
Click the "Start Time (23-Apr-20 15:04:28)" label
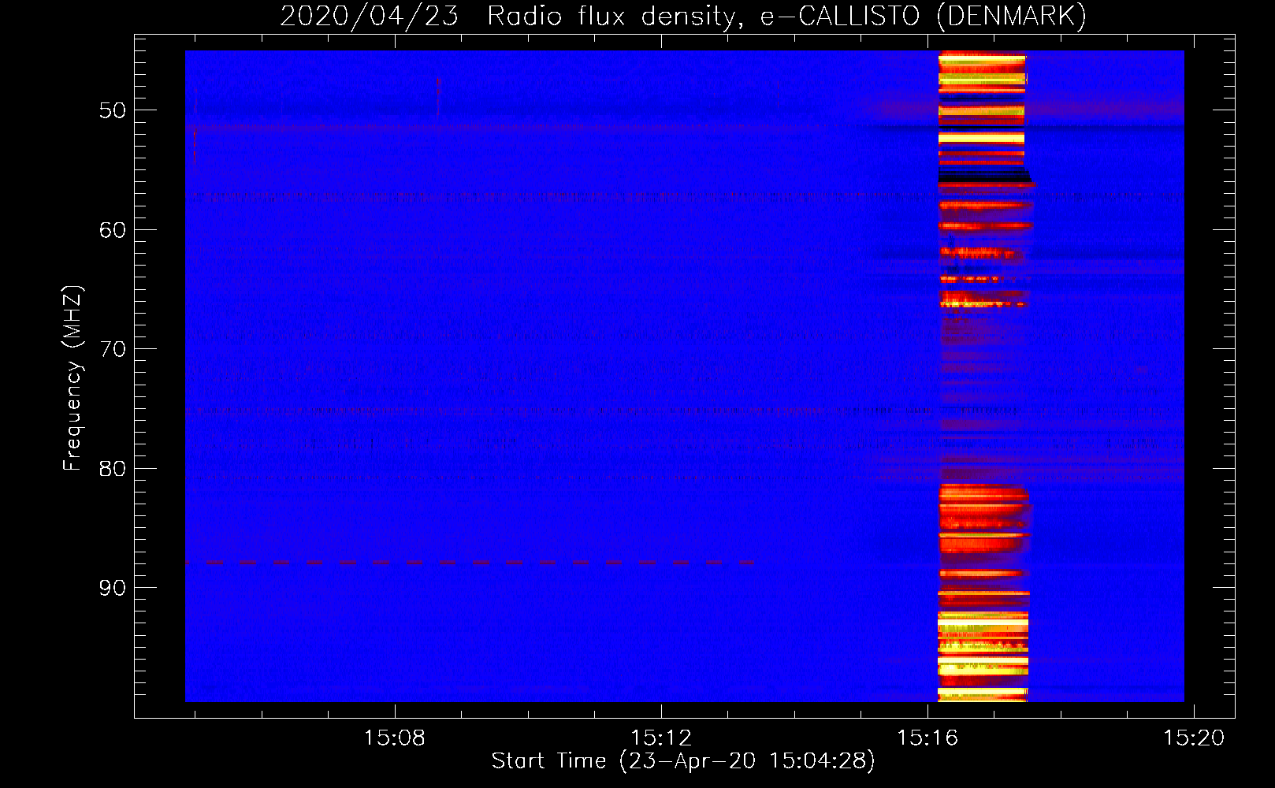click(683, 761)
